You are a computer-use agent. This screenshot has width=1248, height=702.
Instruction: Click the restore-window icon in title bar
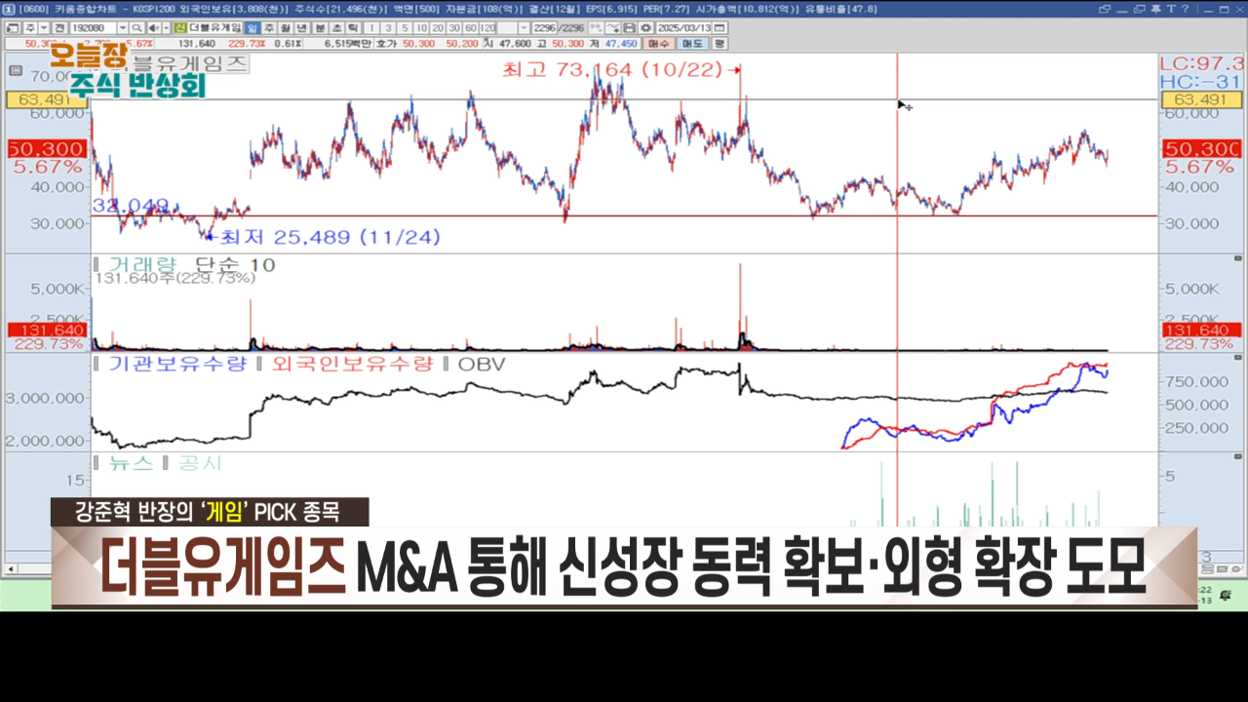(1140, 9)
